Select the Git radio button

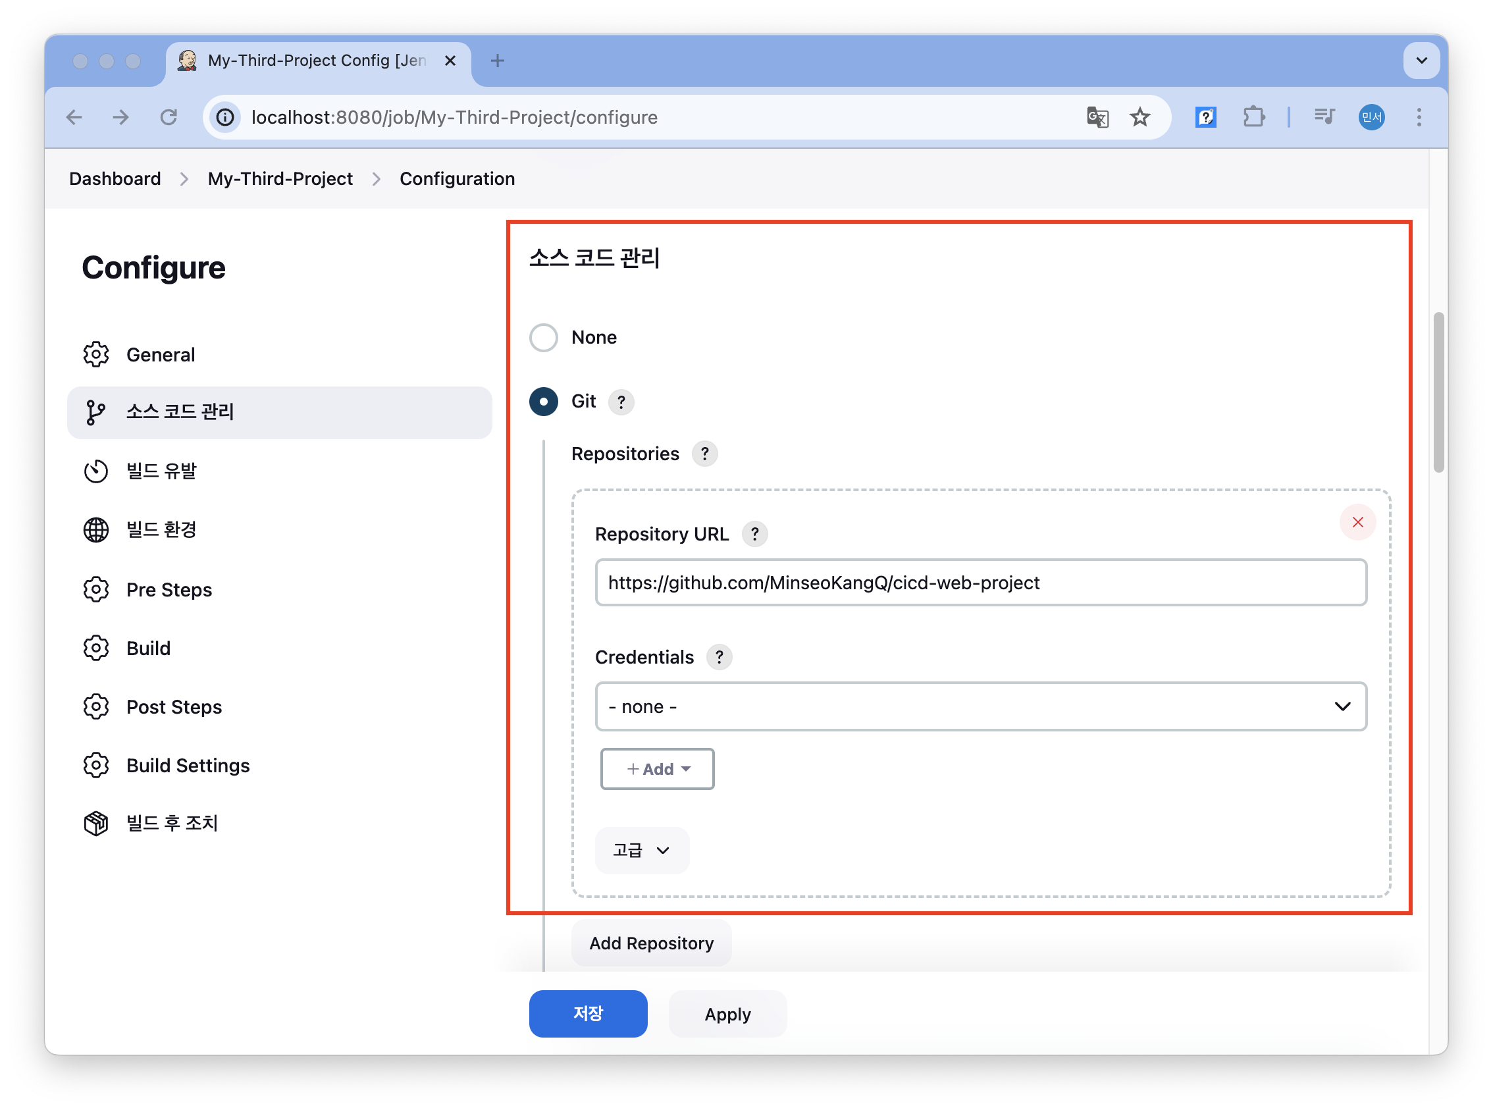tap(543, 402)
